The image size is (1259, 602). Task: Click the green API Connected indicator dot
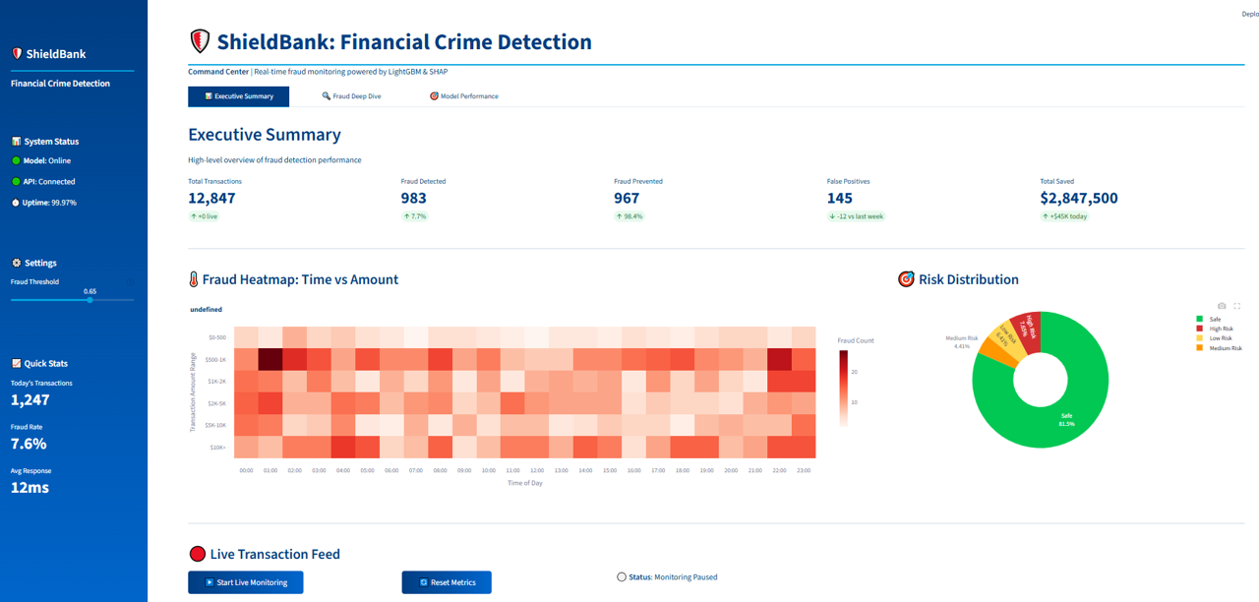click(x=16, y=182)
